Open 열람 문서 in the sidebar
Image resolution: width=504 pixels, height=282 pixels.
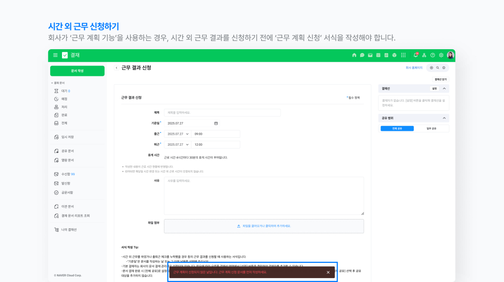point(67,160)
